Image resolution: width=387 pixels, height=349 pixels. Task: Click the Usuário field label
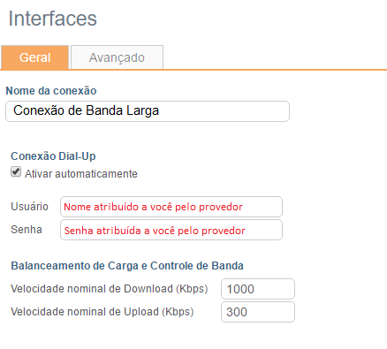[x=29, y=207]
